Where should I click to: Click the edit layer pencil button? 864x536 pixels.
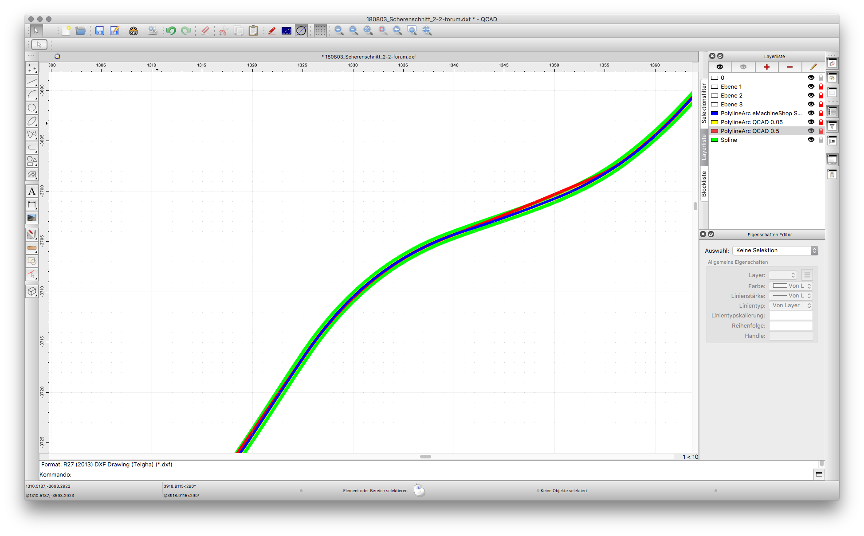click(x=813, y=67)
